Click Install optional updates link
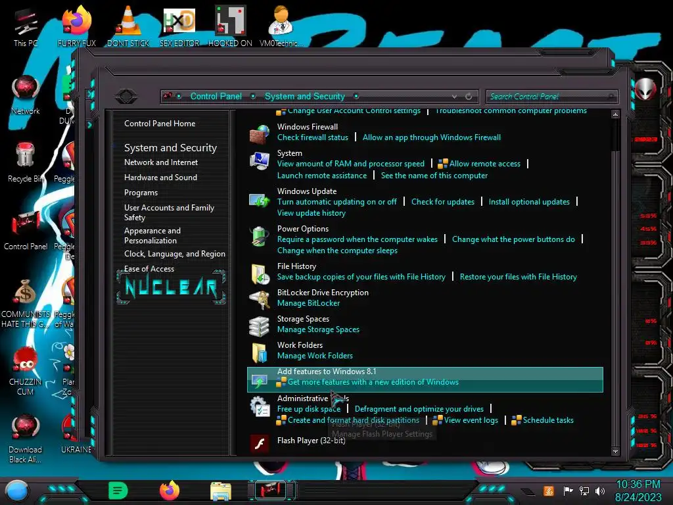Image resolution: width=673 pixels, height=505 pixels. (529, 202)
